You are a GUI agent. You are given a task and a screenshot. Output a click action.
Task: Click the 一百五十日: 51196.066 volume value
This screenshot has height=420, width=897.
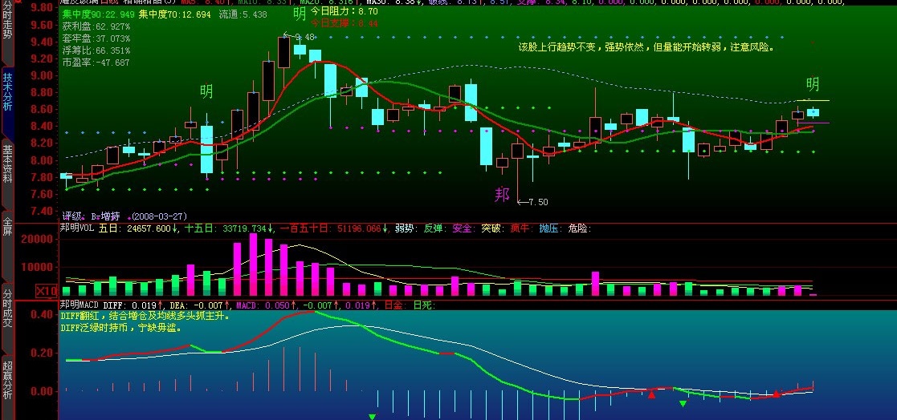click(335, 228)
